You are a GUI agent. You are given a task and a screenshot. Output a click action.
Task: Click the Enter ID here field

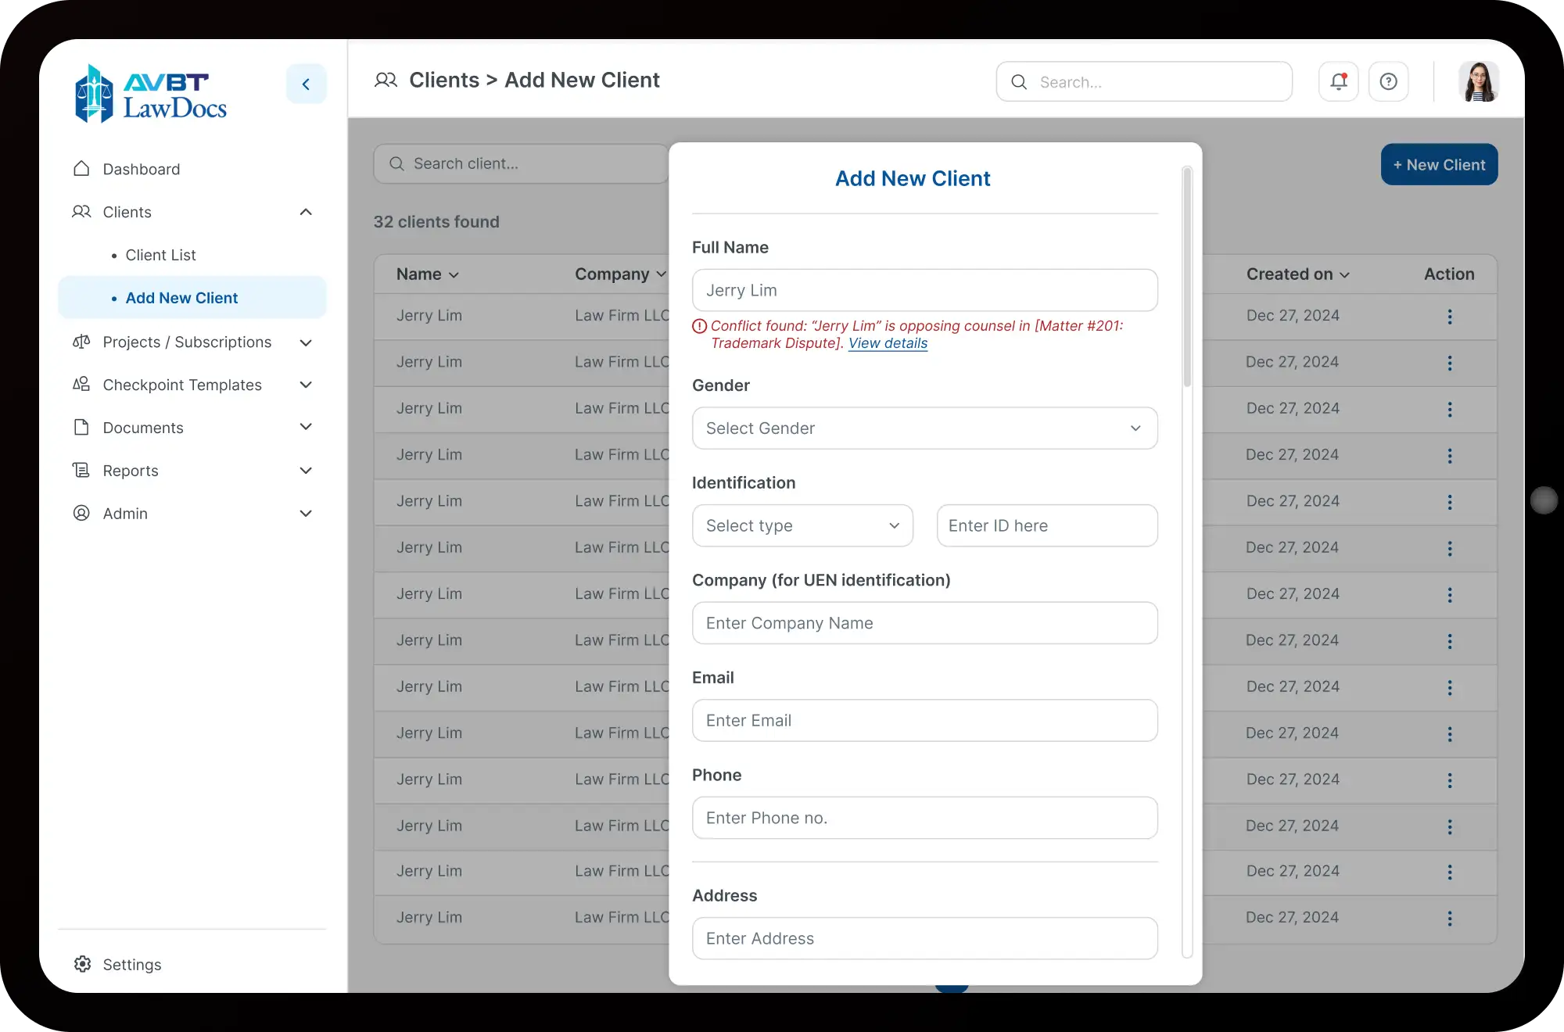[1046, 525]
